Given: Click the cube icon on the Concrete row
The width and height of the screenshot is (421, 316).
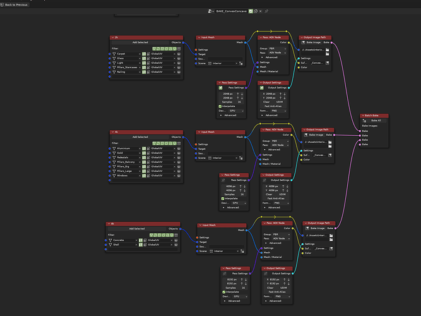Looking at the screenshot, I should pos(176,240).
